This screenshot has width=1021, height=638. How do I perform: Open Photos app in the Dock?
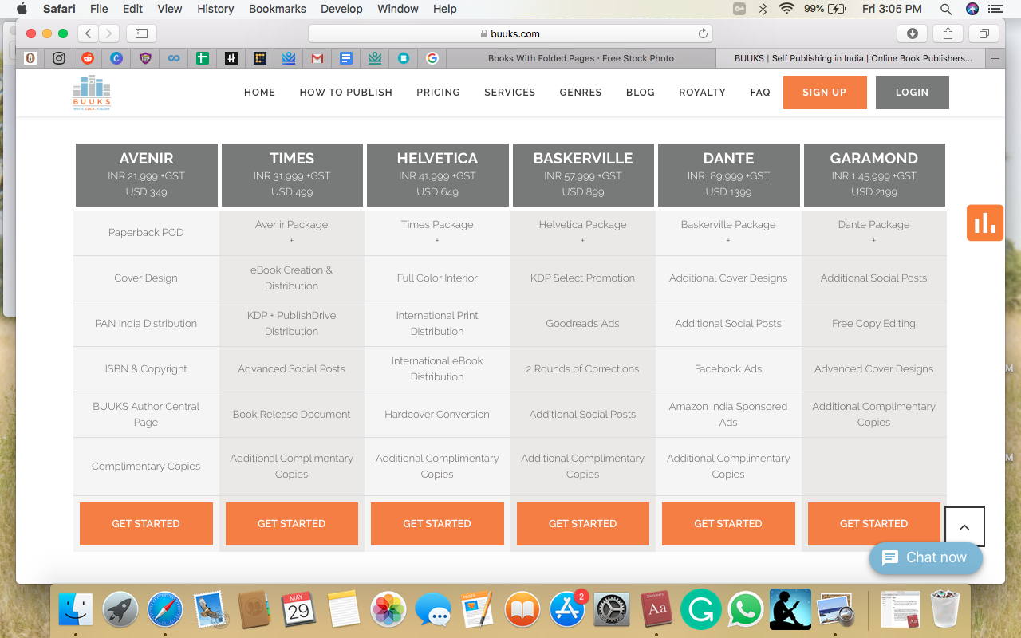click(389, 611)
